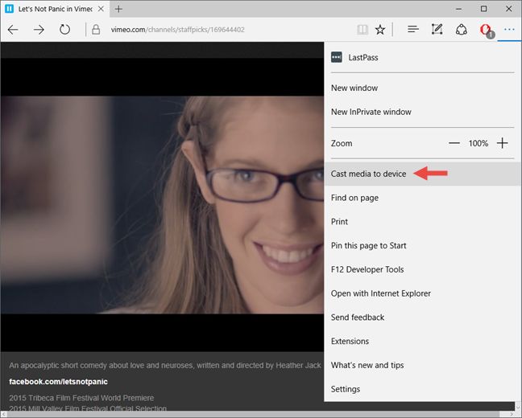Click the Share circular icon

[x=461, y=30]
